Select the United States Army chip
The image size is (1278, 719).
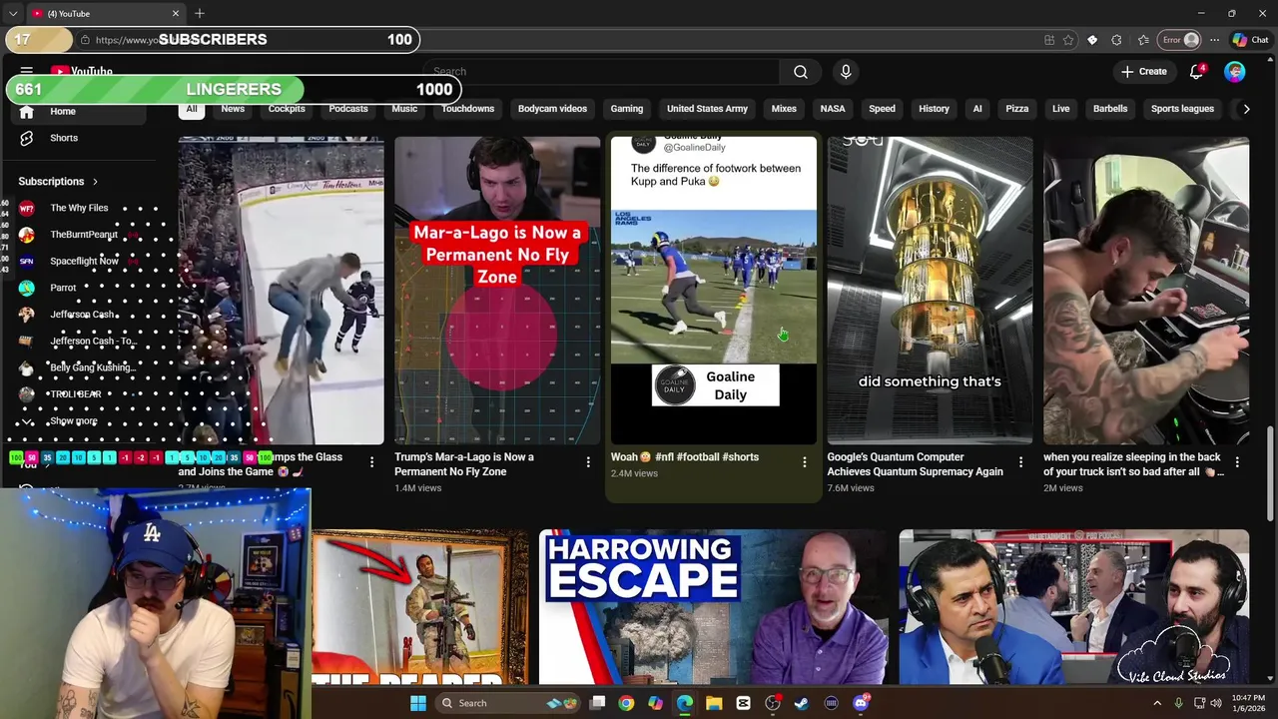click(707, 109)
